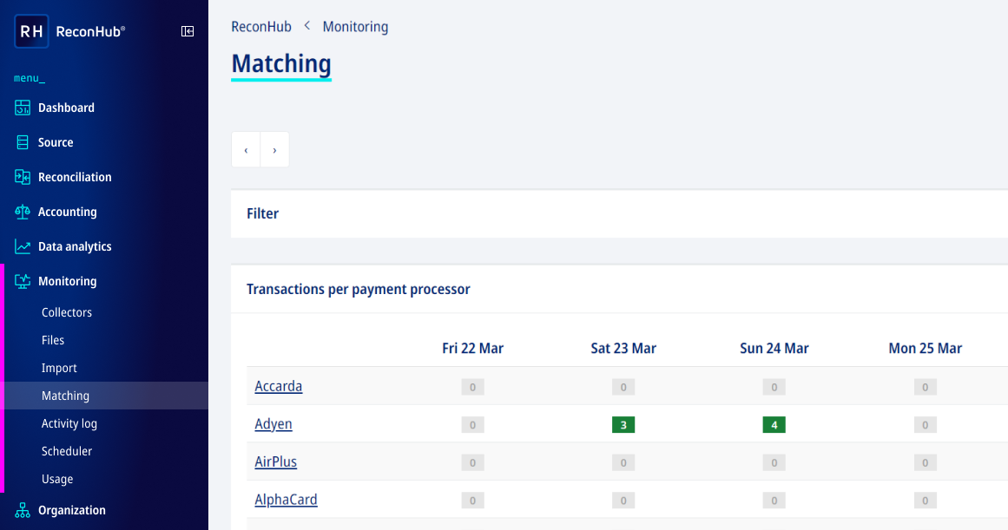Click AlphaCard's 0 badge for Mon 25 Mar
The width and height of the screenshot is (1008, 530).
[x=925, y=501]
